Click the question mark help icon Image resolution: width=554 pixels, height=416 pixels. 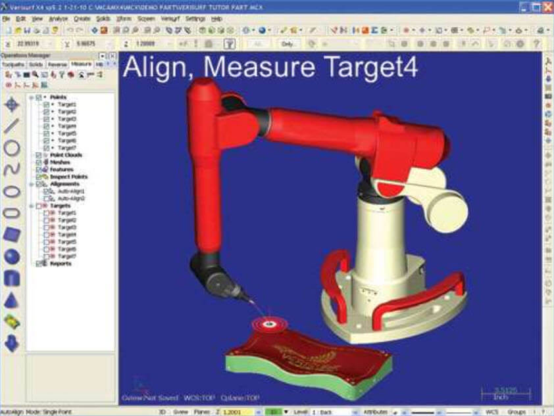coord(537,44)
